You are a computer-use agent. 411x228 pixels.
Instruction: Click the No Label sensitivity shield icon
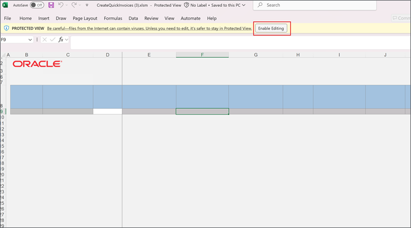(x=186, y=5)
